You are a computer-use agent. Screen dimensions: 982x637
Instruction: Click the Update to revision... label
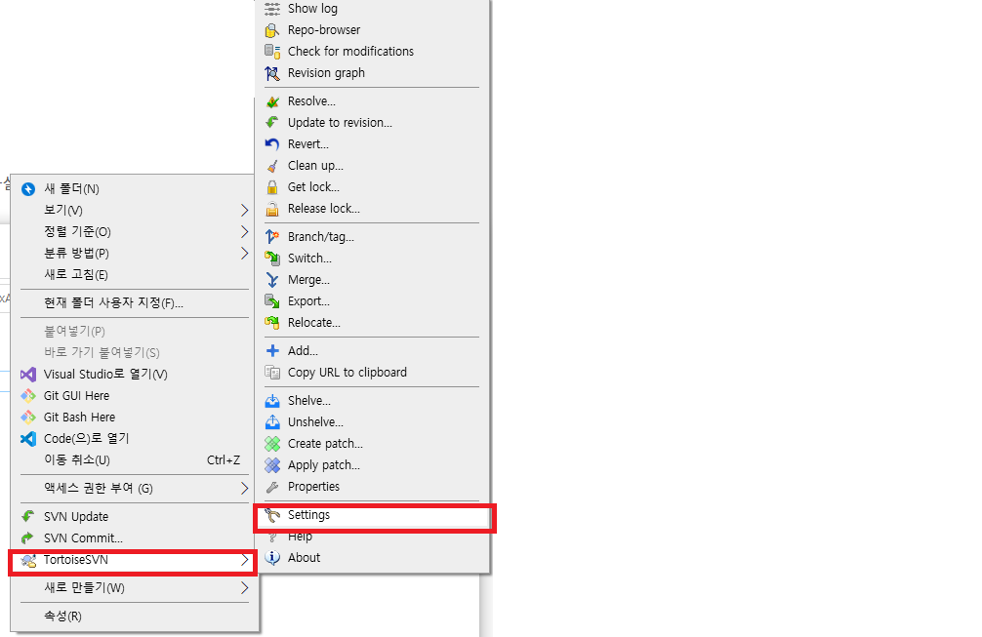[340, 123]
